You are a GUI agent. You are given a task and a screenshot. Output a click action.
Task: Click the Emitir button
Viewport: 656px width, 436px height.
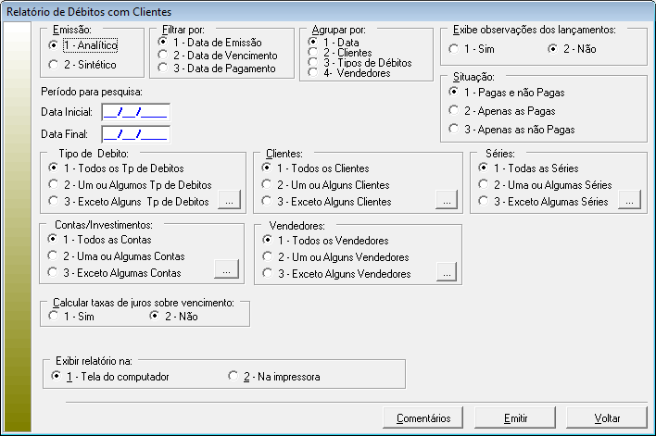pos(515,417)
